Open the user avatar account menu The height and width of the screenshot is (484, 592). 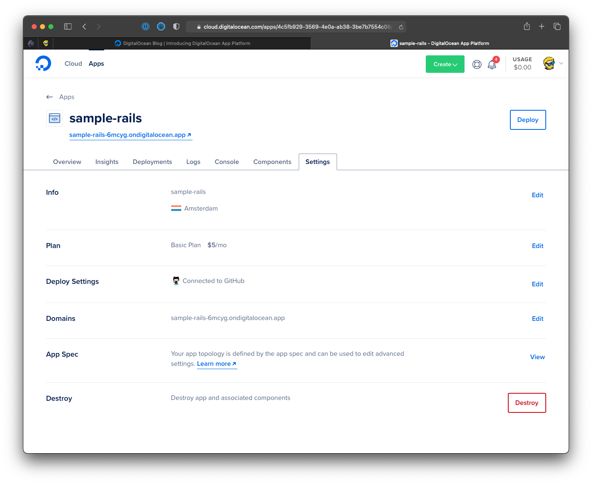pyautogui.click(x=549, y=63)
